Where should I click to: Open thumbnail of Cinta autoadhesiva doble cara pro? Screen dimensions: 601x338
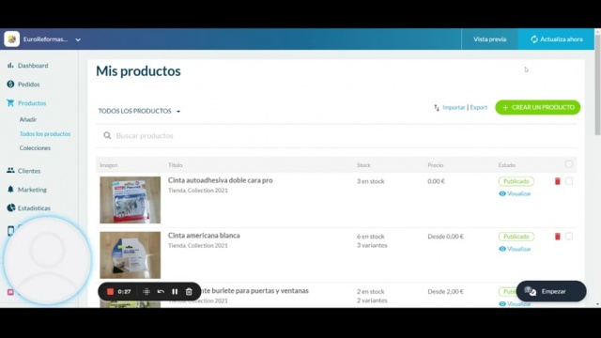tap(131, 200)
